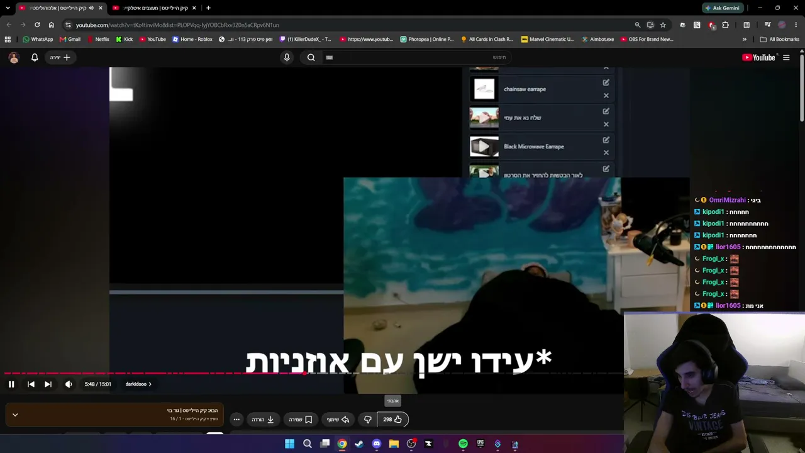Viewport: 805px width, 453px height.
Task: Open the side panel button in Chrome toolbar
Action: 747,25
